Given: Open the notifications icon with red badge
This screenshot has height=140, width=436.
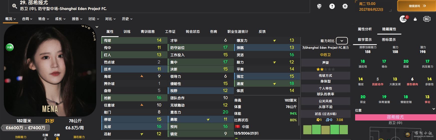Looking at the screenshot, I should click(403, 19).
